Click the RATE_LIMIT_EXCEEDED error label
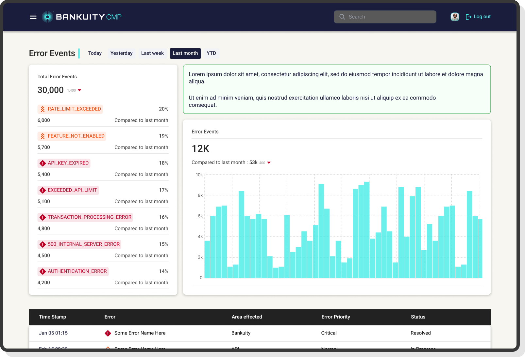The image size is (525, 357). tap(74, 109)
